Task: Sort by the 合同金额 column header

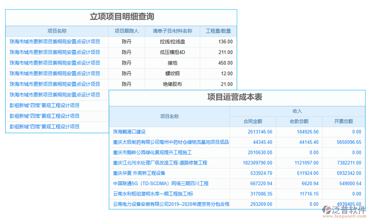Action: click(x=253, y=121)
